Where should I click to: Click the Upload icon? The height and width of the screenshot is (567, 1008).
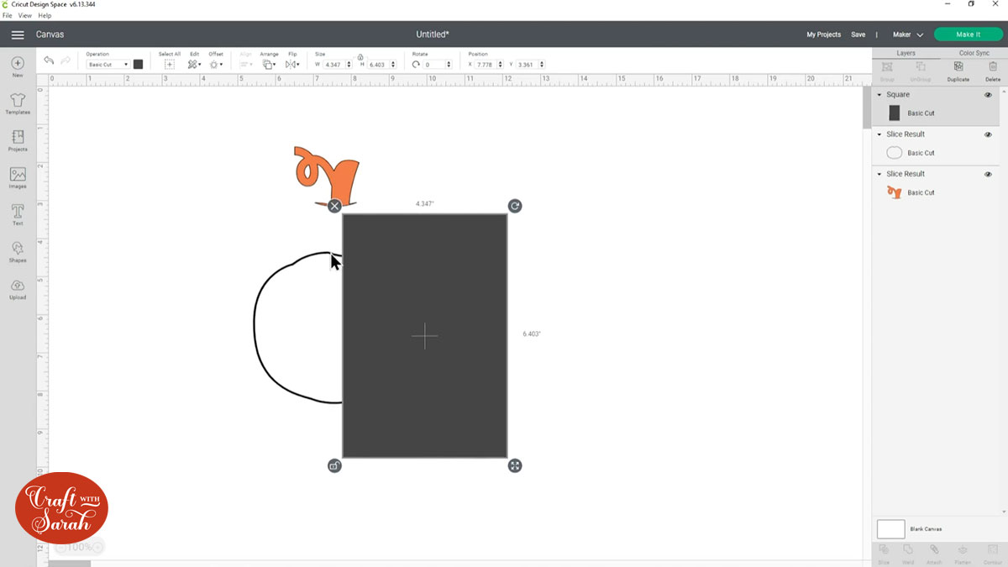point(18,288)
